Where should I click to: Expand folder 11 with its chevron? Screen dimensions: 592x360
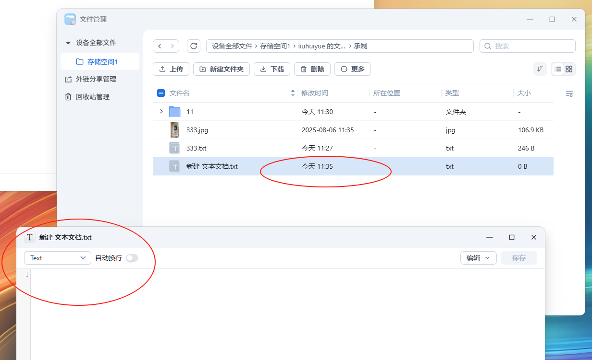point(161,111)
